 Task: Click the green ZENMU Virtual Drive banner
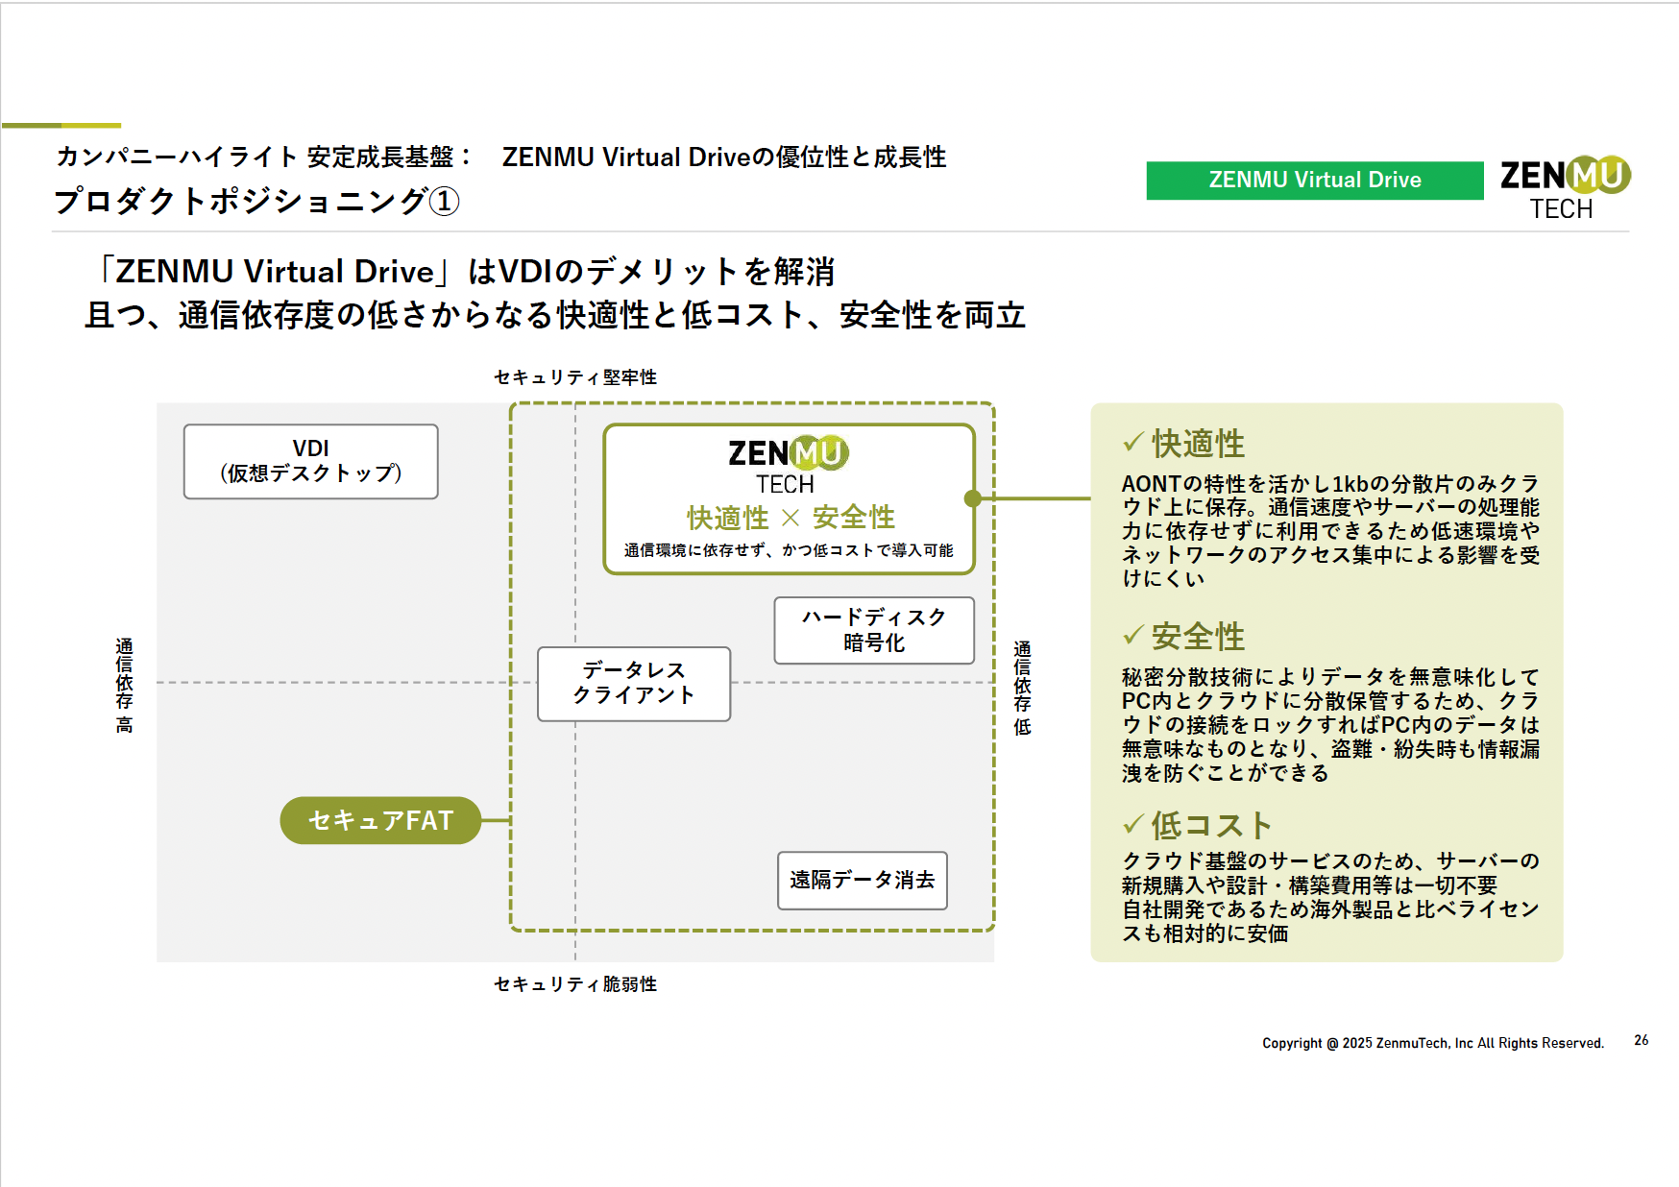tap(1314, 181)
